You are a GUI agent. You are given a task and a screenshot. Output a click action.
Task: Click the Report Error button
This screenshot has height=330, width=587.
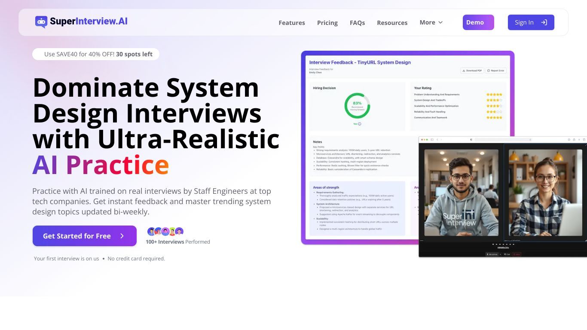click(496, 70)
